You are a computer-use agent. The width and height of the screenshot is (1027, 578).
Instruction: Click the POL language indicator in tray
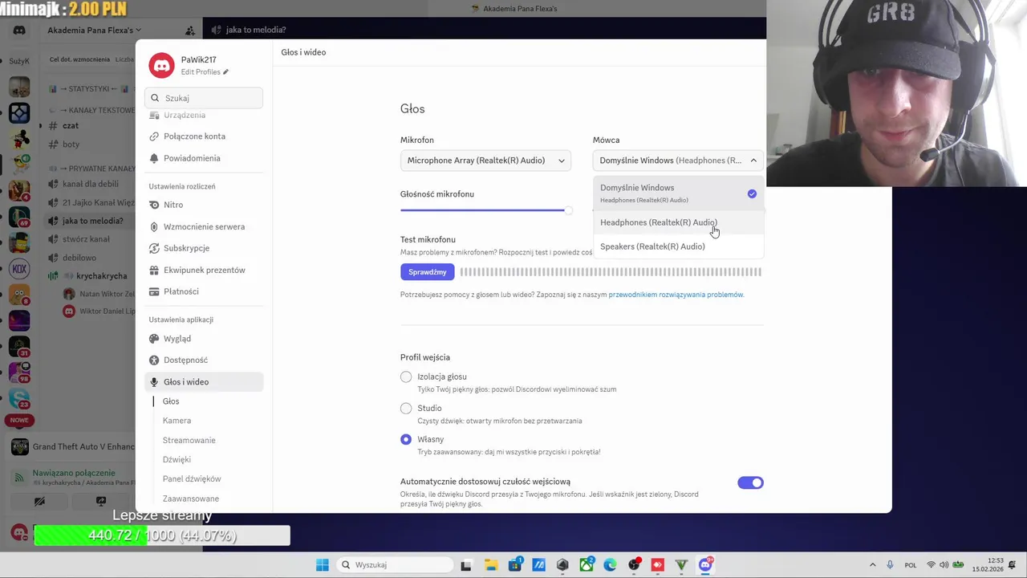pyautogui.click(x=911, y=565)
